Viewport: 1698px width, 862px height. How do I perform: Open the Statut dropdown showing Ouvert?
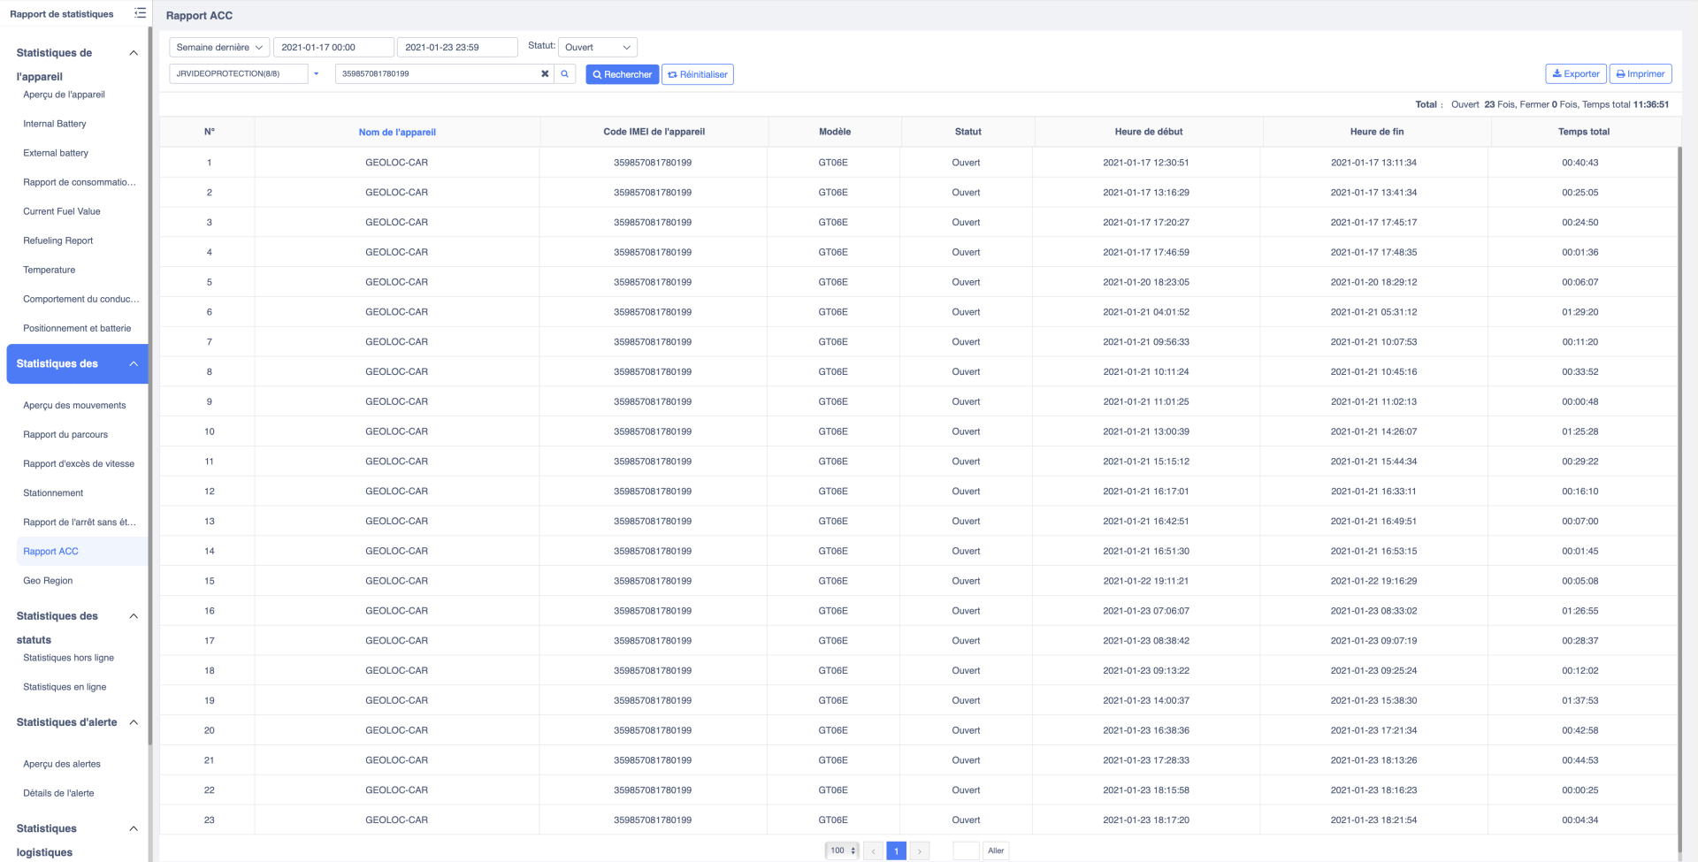597,48
